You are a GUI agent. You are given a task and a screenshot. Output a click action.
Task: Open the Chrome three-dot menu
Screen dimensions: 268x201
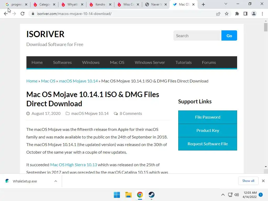(x=262, y=14)
